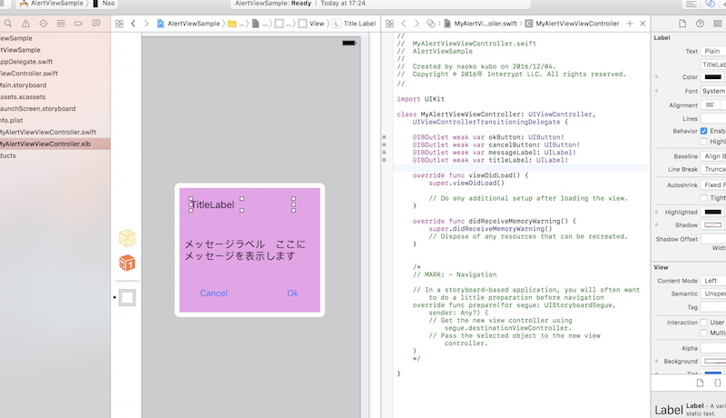Click related items grid in assistant jump bar
This screenshot has height=418, width=726.
coord(390,24)
